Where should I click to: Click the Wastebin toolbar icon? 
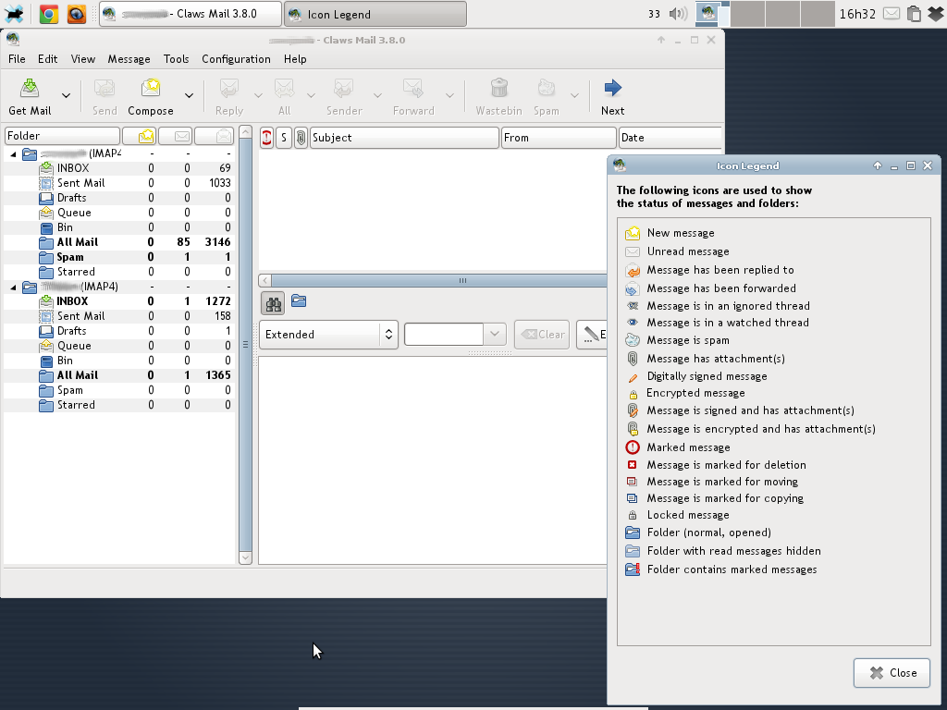pos(498,89)
